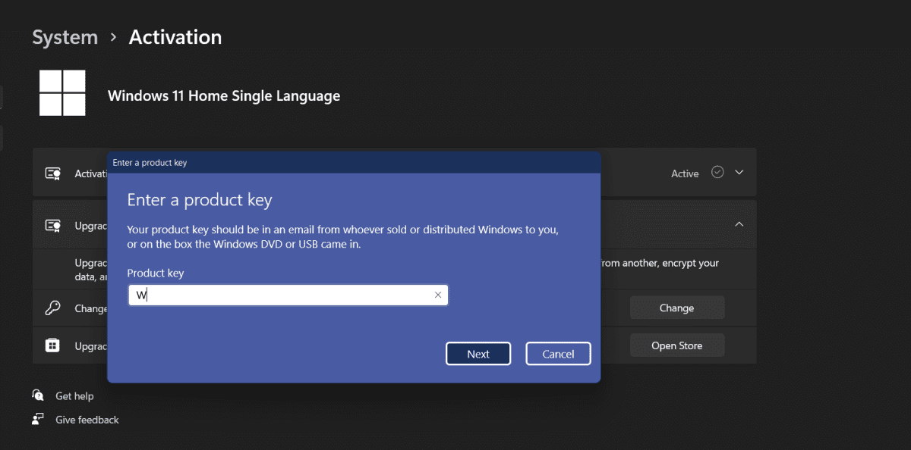Click the Windows logo icon
Screen dimensions: 911x450
pos(62,93)
